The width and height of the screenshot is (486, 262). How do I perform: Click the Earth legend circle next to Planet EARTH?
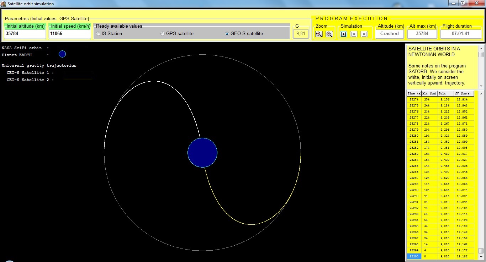coord(62,54)
